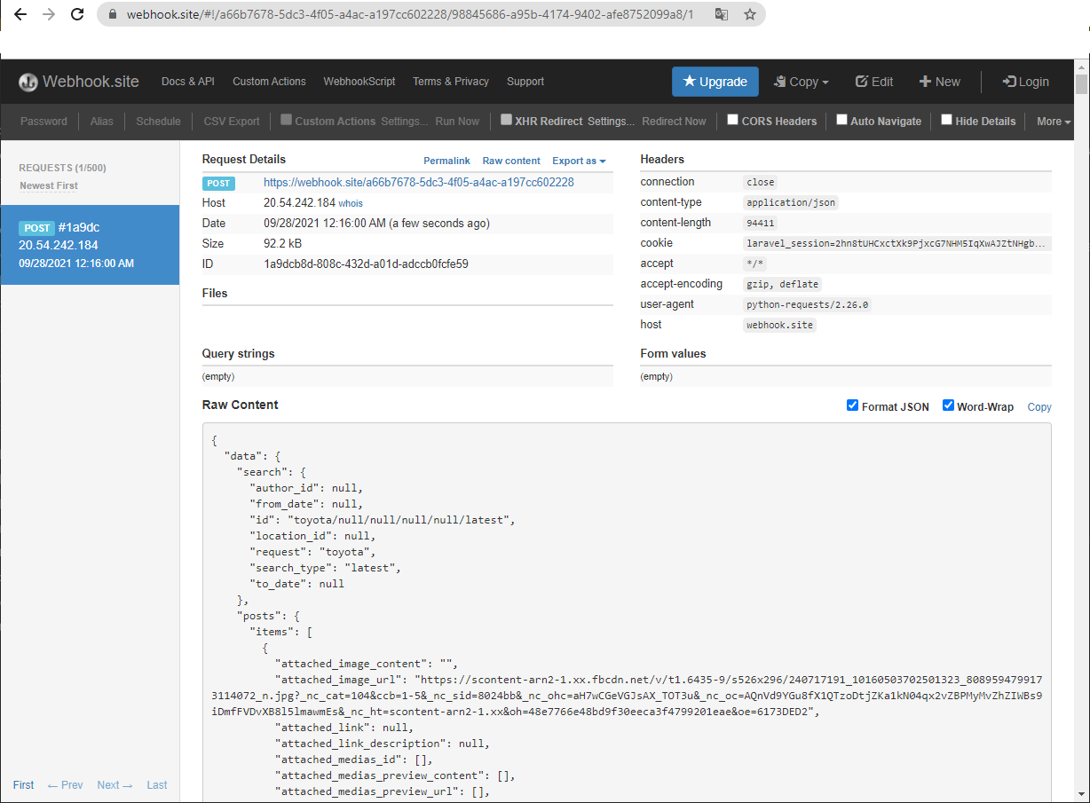Screen dimensions: 1090x803
Task: Click the padlock site info icon
Action: [x=111, y=14]
